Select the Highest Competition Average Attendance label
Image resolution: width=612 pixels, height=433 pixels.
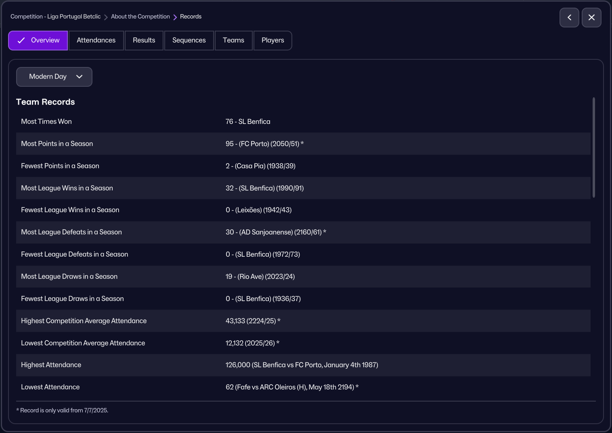84,321
